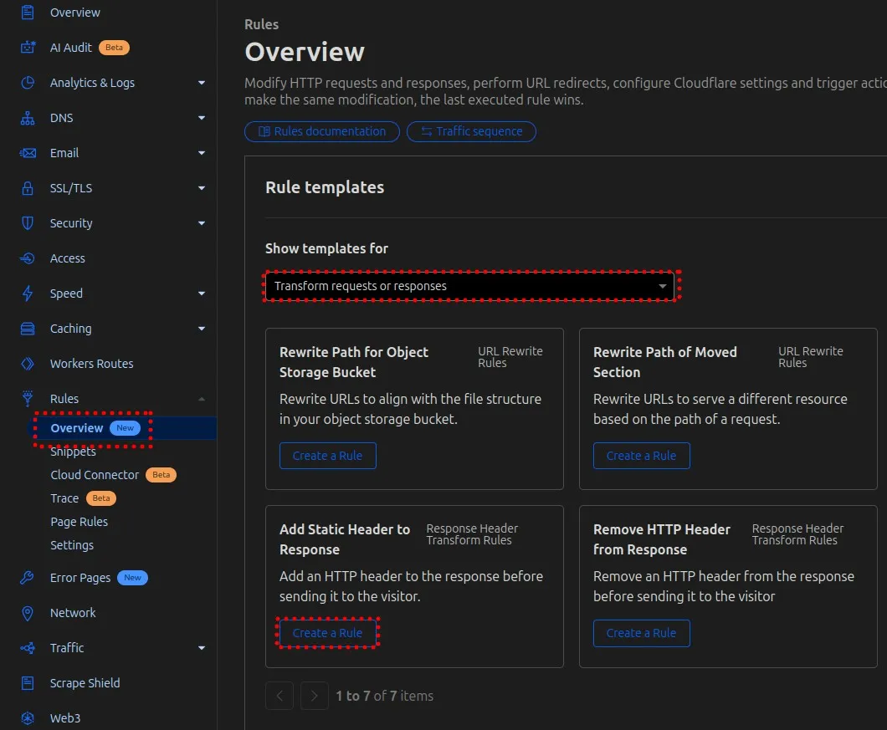Click 'Add Static Header to Response' title
This screenshot has height=730, width=887.
tap(345, 539)
